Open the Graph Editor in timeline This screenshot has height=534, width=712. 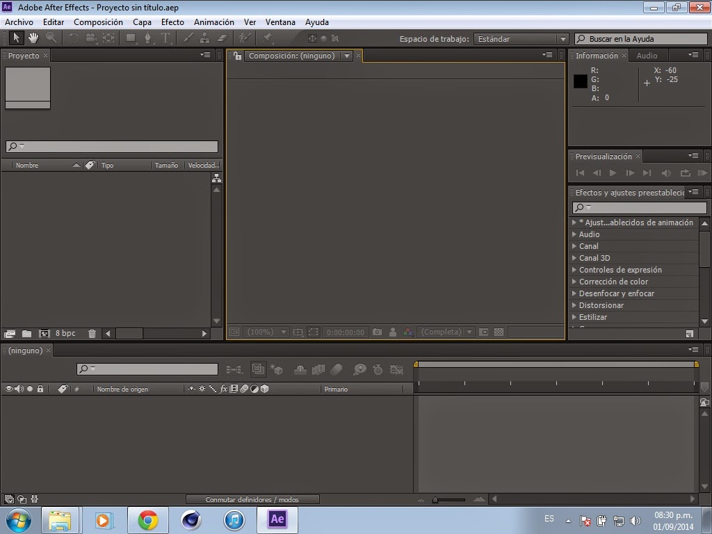coord(396,370)
